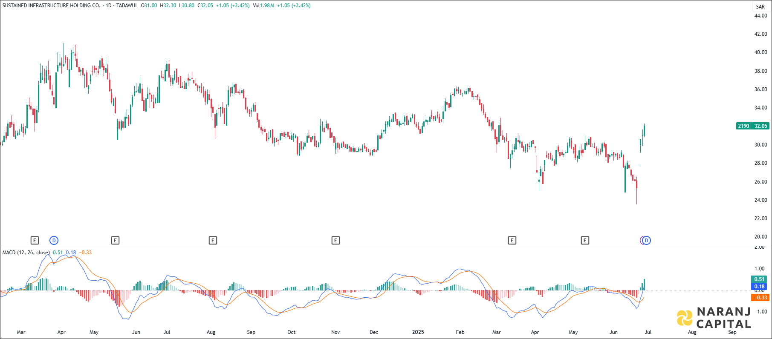Click the 34.00 price axis level
772x339 pixels.
pos(760,108)
